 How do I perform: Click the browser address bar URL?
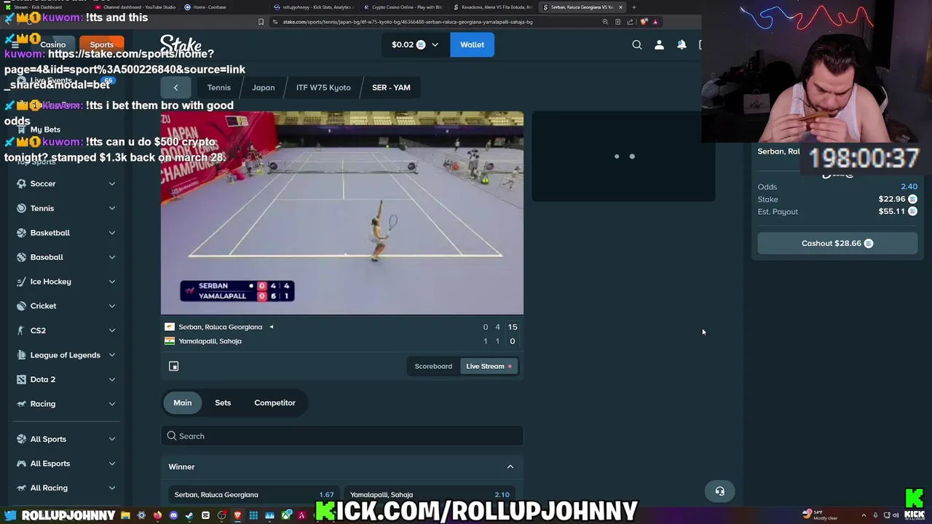pos(408,22)
